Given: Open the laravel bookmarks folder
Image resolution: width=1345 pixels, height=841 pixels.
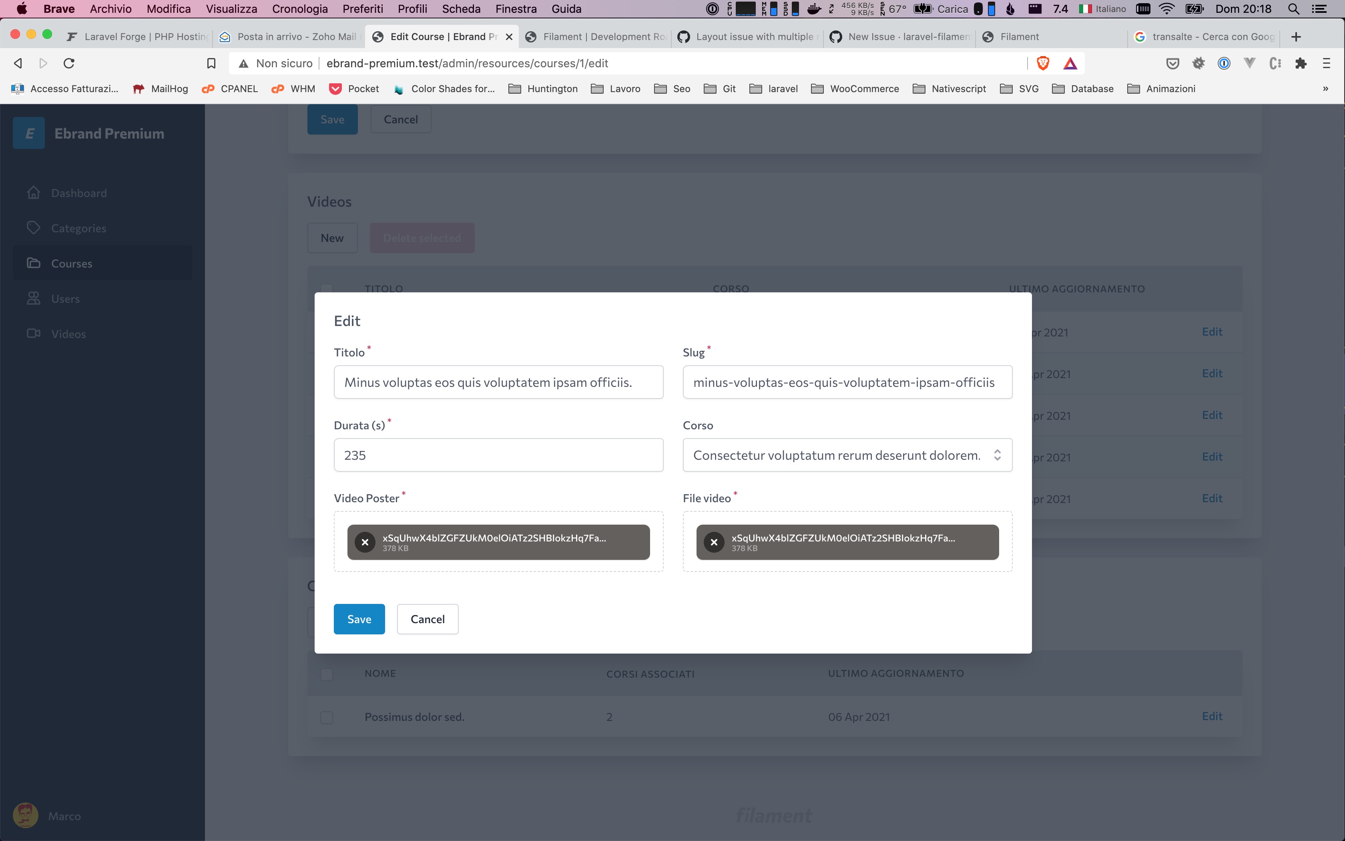Looking at the screenshot, I should (x=774, y=89).
